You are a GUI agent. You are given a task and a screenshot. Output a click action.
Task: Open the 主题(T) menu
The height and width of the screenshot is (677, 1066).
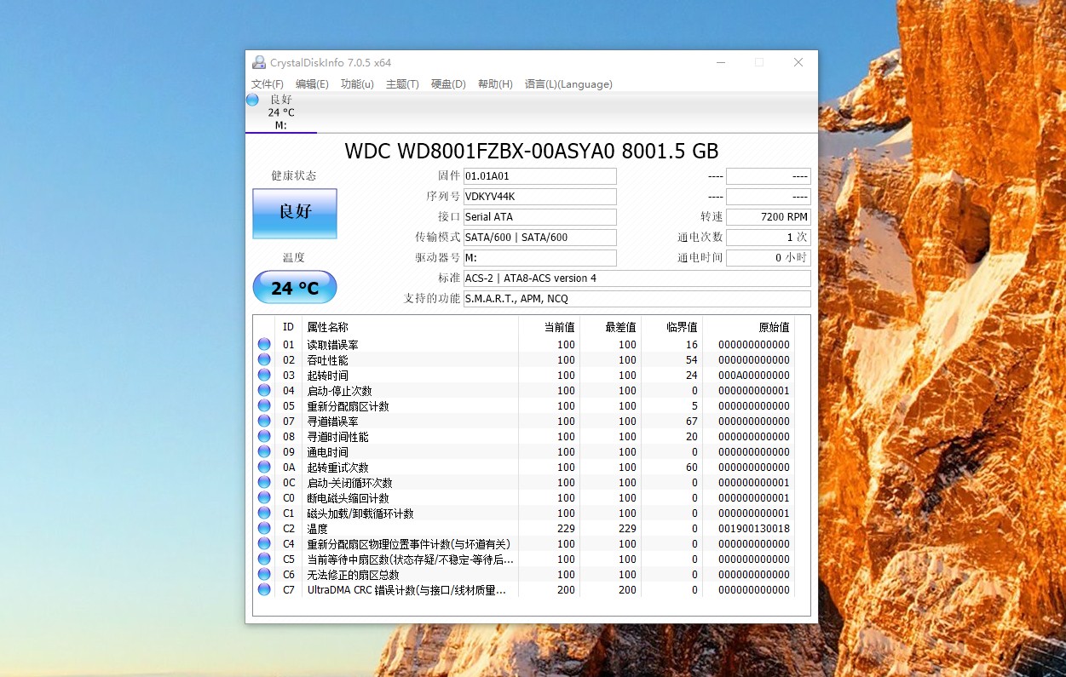tap(402, 83)
